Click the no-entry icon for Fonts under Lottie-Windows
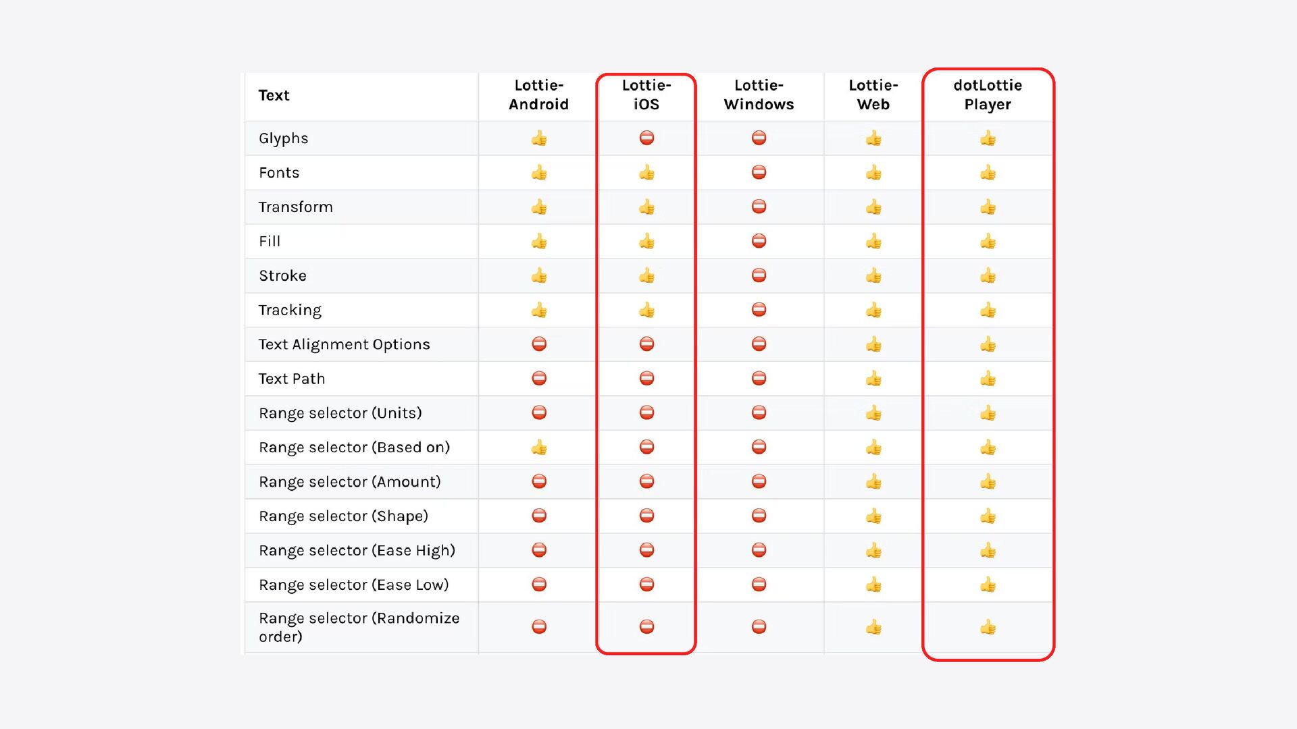Screen dimensions: 1297x729 pos(759,173)
